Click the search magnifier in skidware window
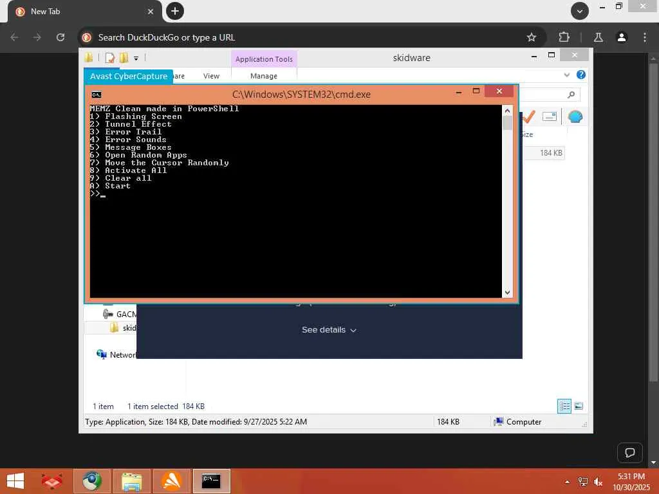659x494 pixels. click(571, 95)
